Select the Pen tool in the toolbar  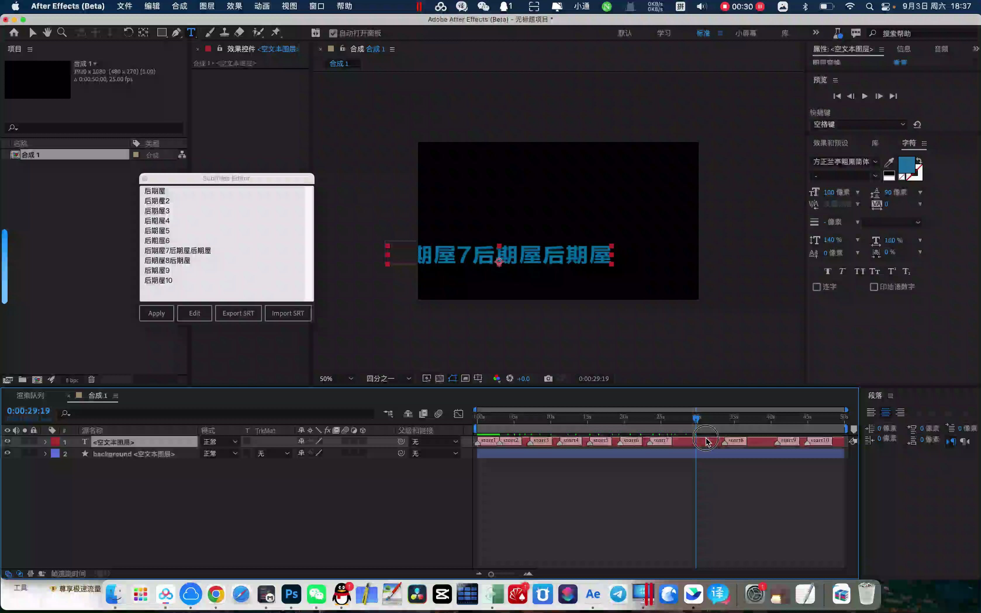(x=176, y=32)
